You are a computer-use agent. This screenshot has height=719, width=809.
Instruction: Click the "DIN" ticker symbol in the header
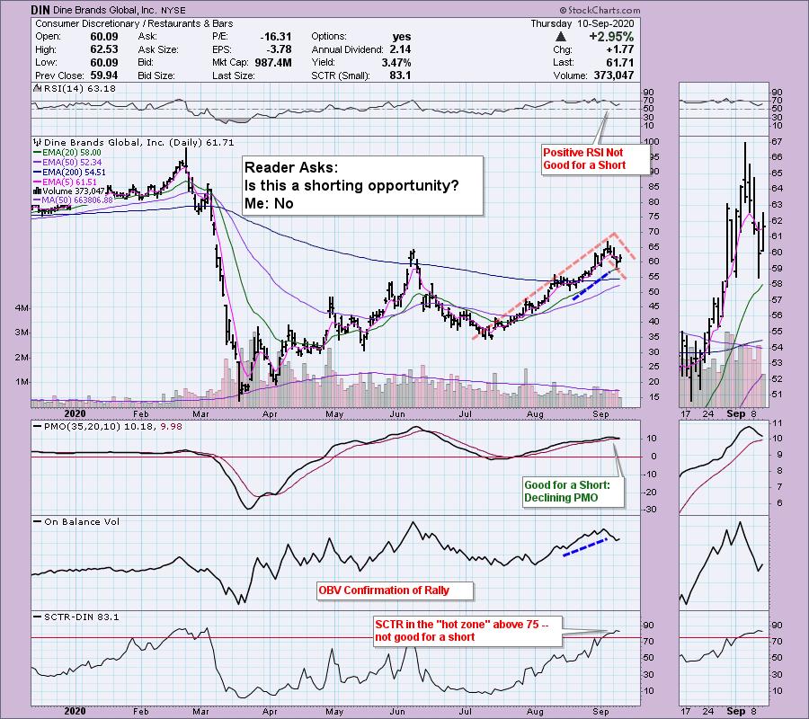(x=40, y=10)
